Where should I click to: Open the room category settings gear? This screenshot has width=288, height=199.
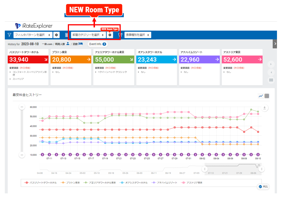110,35
